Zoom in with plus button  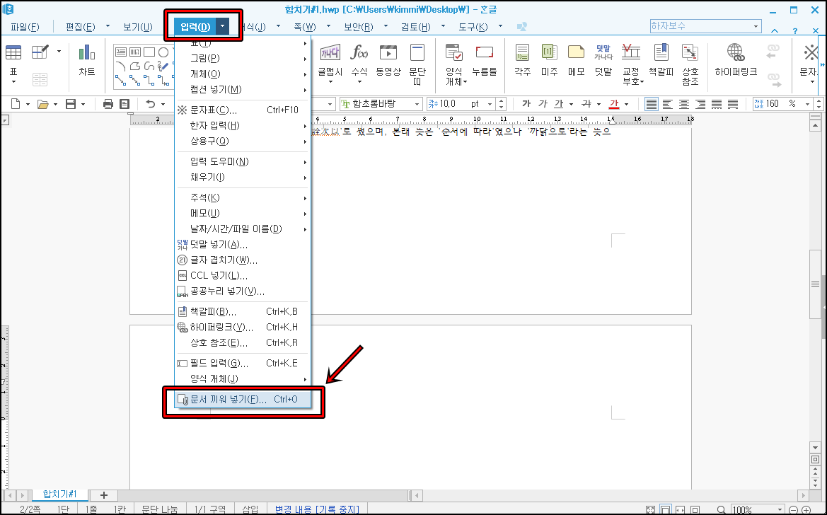coord(805,510)
